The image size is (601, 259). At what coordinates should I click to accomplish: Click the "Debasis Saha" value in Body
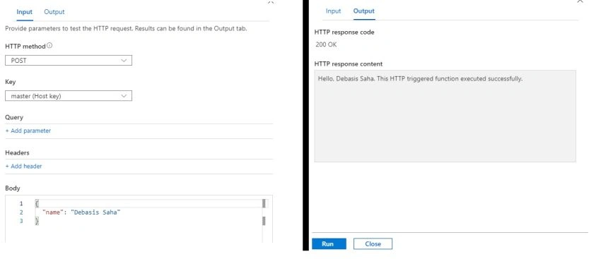pyautogui.click(x=95, y=212)
